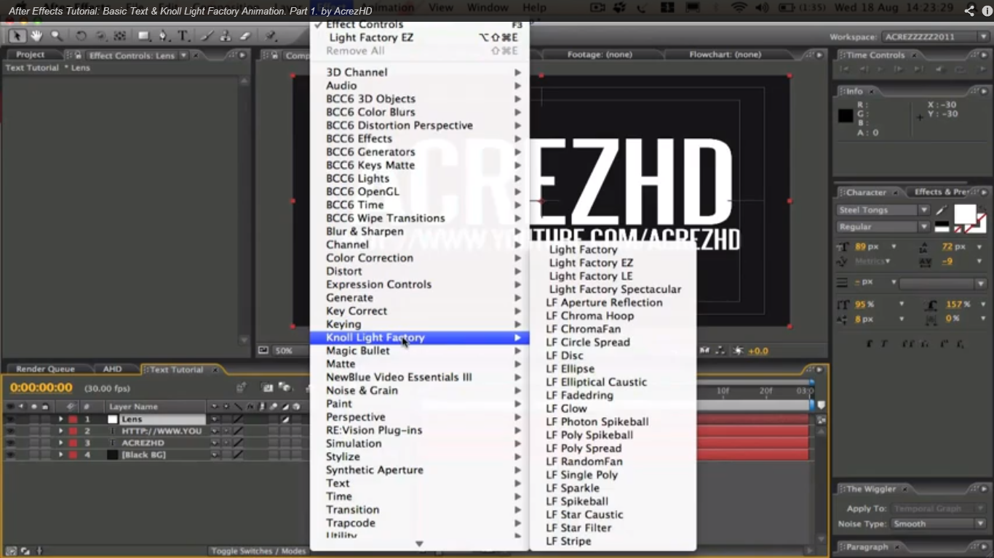
Task: Click the Character fill color white swatch
Action: [x=965, y=214]
